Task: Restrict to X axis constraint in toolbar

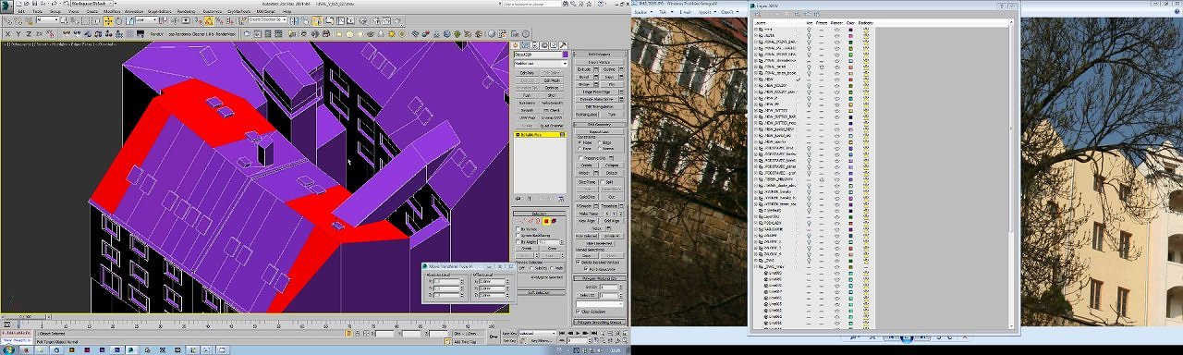Action: 7,33
